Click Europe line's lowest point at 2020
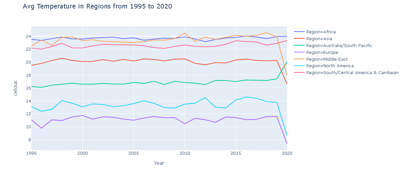 coord(286,143)
